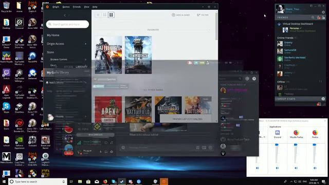Screen dimensions: 329x185
Task: Open the Origin taskbar button
Action: (x=164, y=181)
